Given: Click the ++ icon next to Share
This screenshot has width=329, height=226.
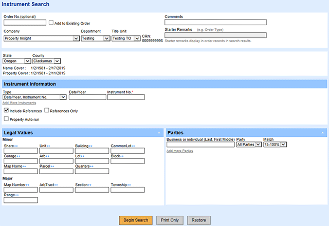Looking at the screenshot, I should [16, 146].
